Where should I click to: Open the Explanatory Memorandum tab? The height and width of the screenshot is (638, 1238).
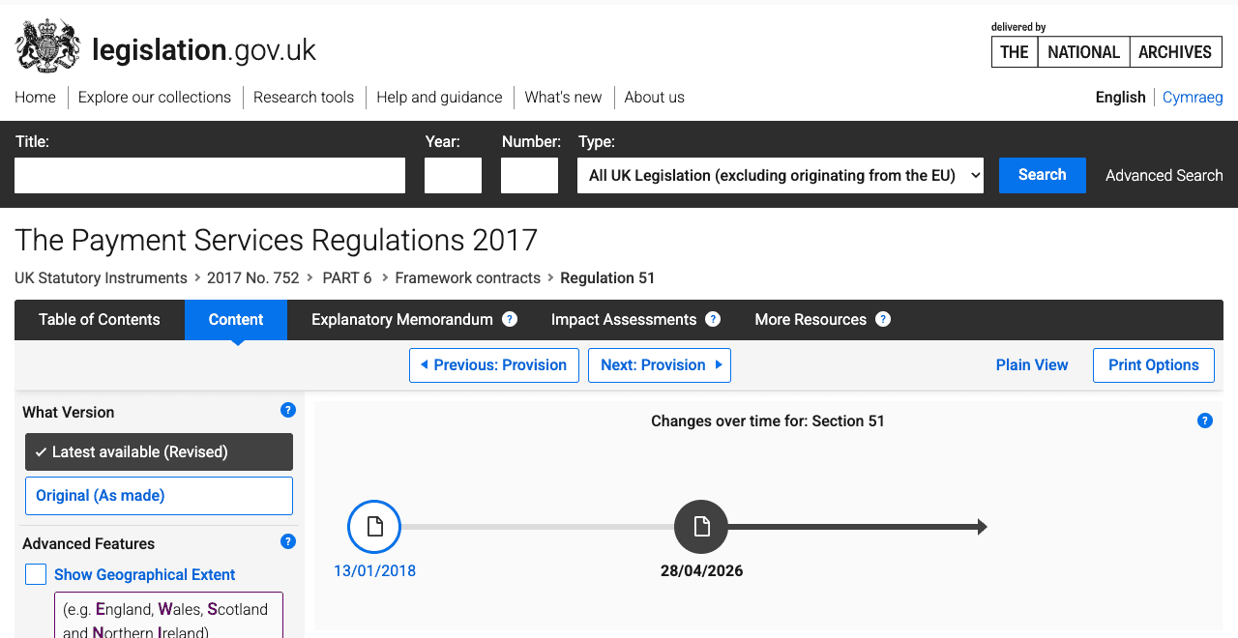402,320
